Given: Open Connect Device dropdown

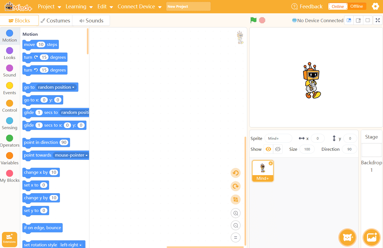Looking at the screenshot, I should pos(140,6).
